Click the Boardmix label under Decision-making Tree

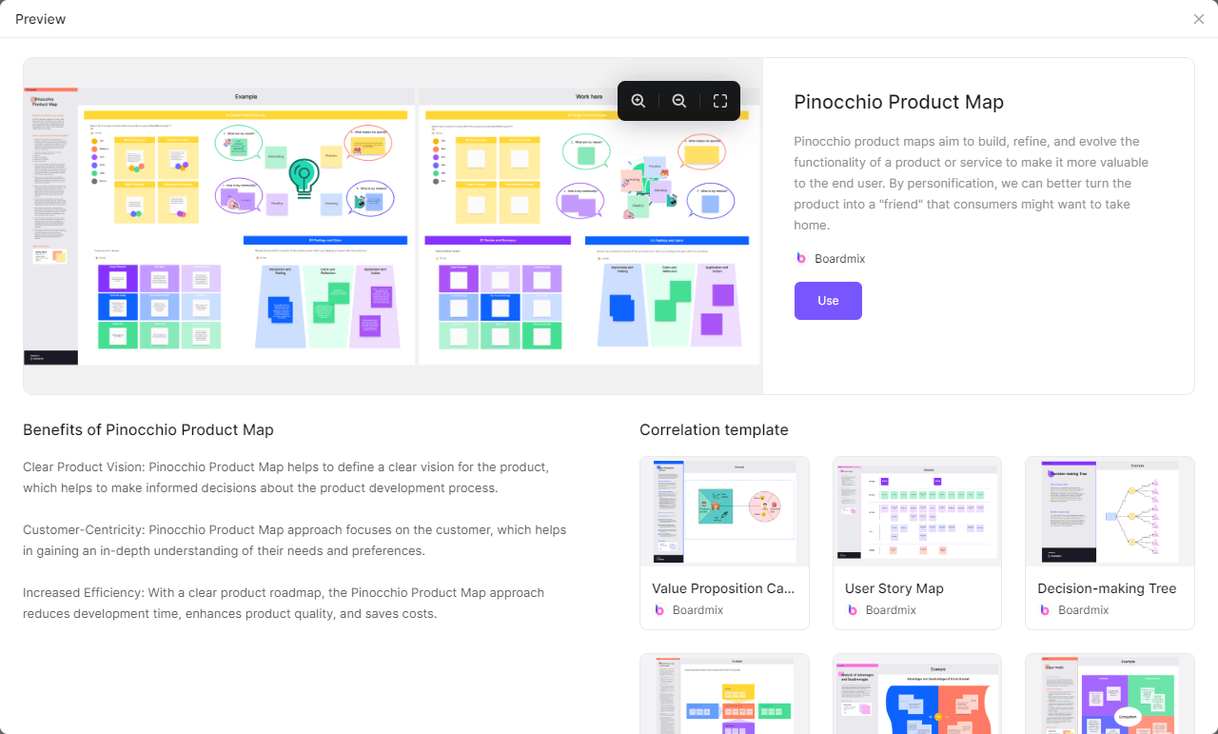click(x=1084, y=610)
